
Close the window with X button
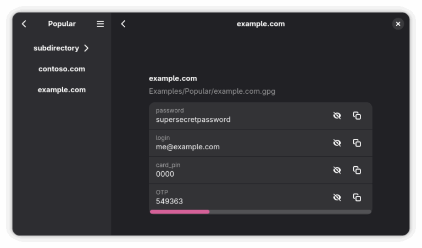[x=398, y=24]
